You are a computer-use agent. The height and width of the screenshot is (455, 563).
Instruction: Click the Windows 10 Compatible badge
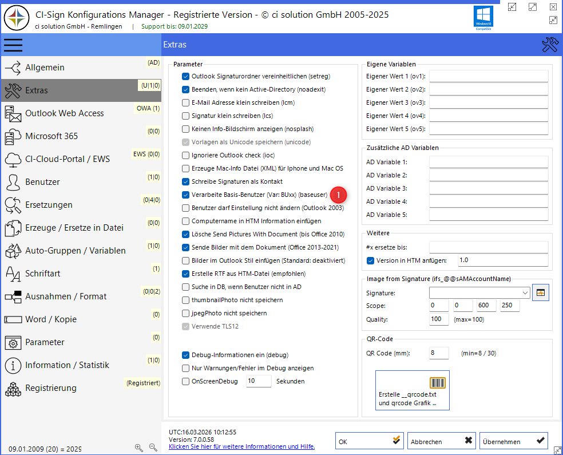[x=483, y=17]
